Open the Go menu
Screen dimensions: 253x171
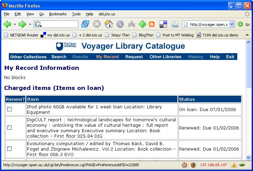42,14
